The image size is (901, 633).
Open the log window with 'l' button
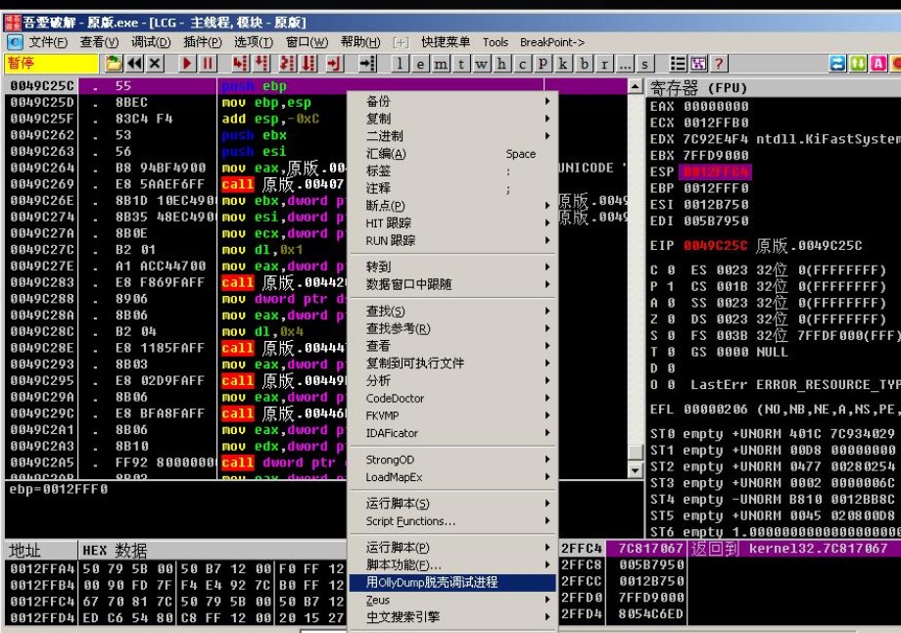(x=400, y=64)
